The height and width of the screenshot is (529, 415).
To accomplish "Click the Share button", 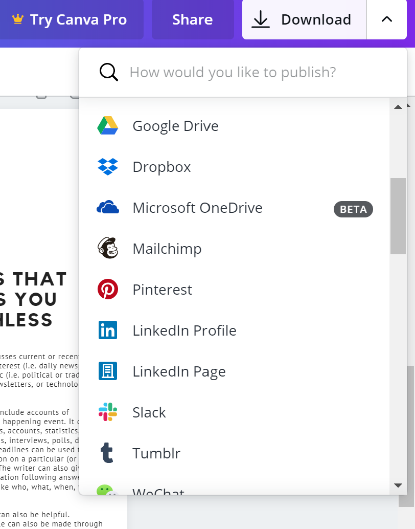I will pos(193,19).
